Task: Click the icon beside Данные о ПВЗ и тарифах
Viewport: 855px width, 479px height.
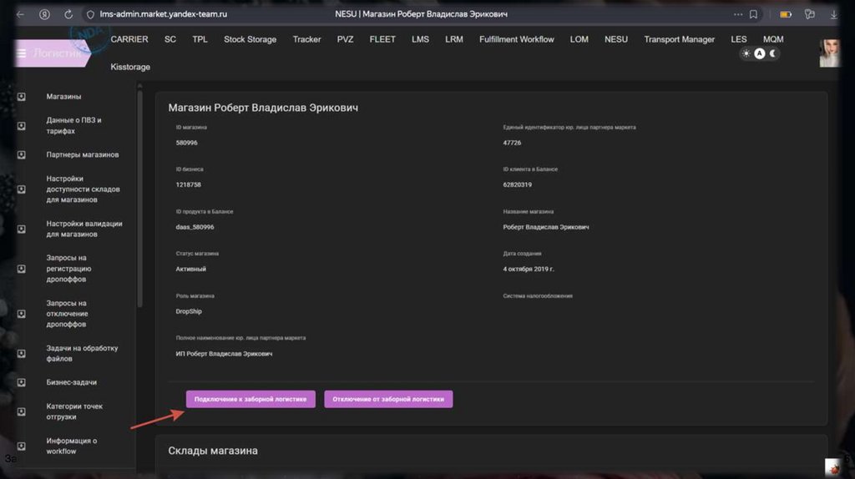Action: coord(21,126)
